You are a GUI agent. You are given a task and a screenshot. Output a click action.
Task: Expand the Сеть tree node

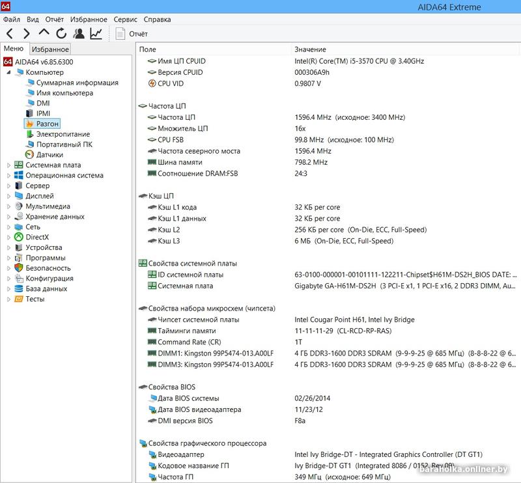click(8, 227)
